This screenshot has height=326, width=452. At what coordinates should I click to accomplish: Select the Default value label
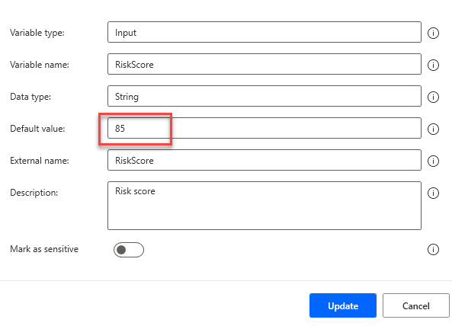tap(37, 129)
